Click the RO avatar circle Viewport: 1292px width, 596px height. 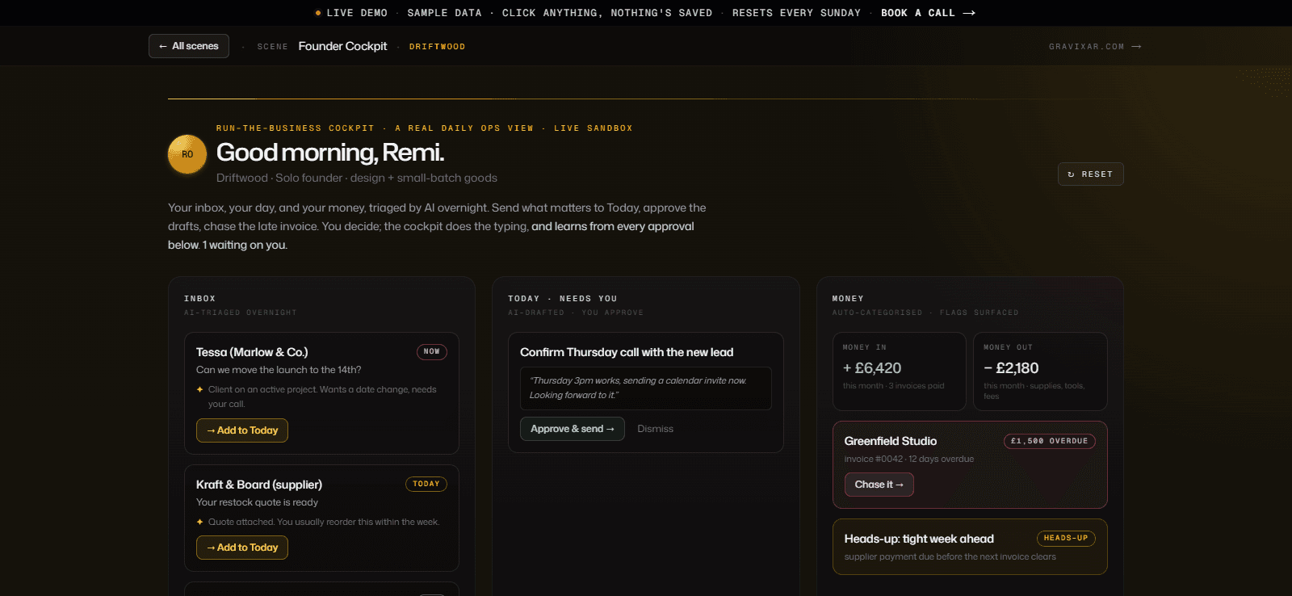pyautogui.click(x=187, y=154)
